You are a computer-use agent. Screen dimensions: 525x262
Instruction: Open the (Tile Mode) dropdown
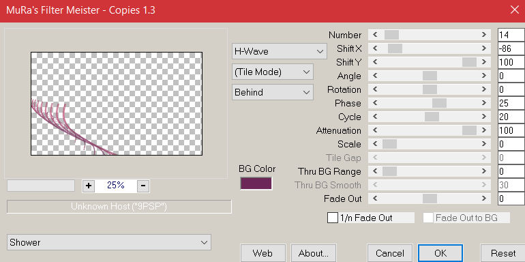(273, 72)
